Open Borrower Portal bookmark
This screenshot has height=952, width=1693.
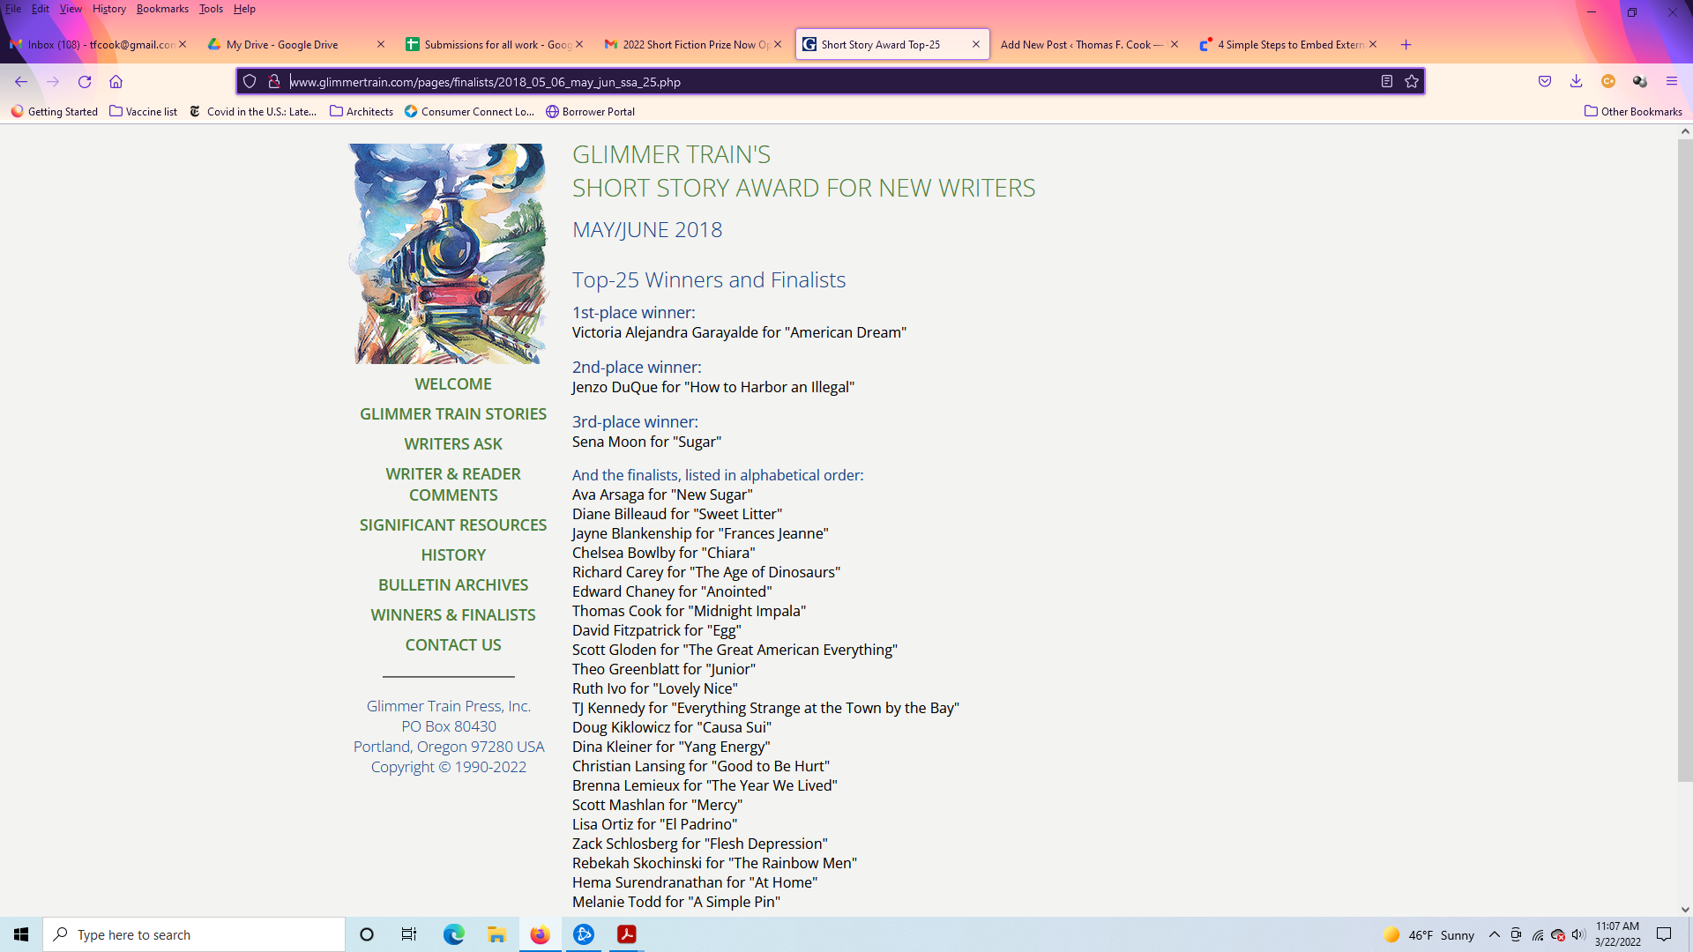(591, 111)
